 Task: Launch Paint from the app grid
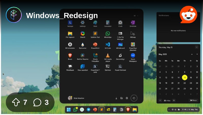[95, 24]
